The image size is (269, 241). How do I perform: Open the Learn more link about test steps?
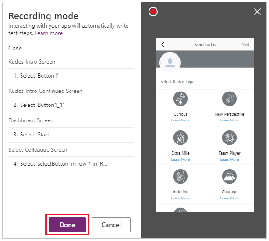click(49, 33)
